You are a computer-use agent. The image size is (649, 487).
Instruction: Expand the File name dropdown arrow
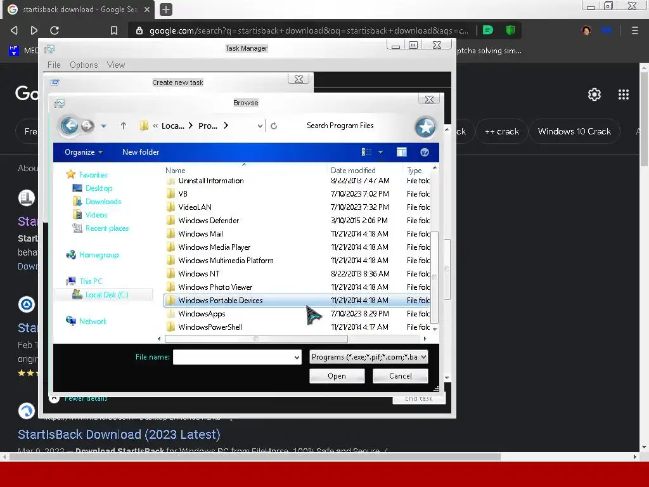(297, 357)
